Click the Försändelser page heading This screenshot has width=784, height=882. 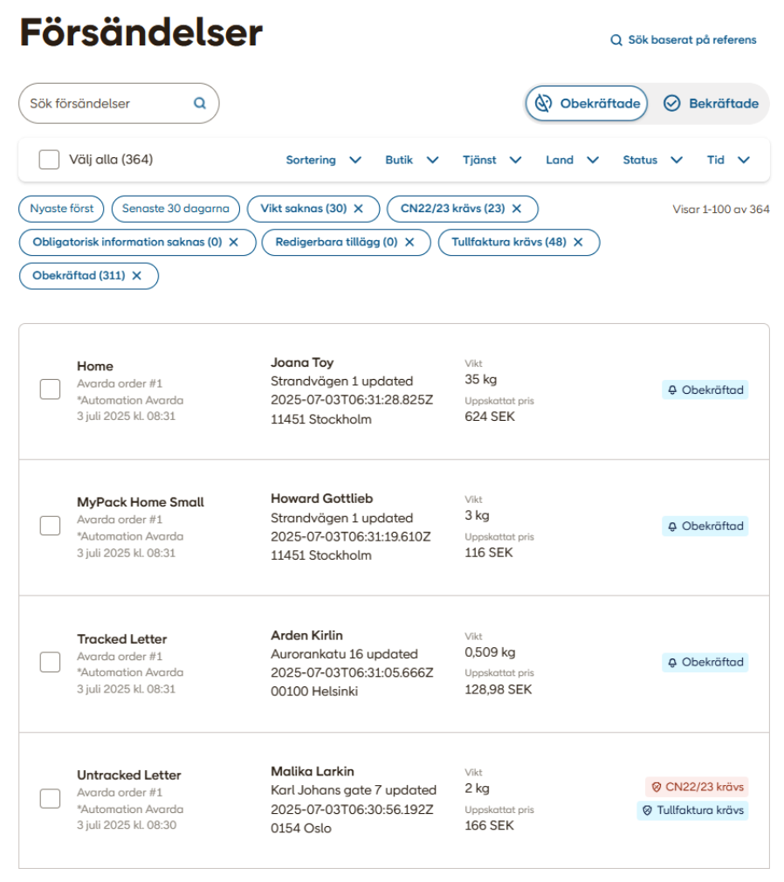(x=141, y=32)
